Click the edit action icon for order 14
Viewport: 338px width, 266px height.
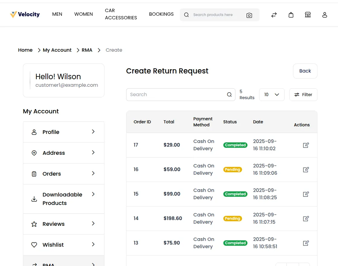pyautogui.click(x=306, y=218)
